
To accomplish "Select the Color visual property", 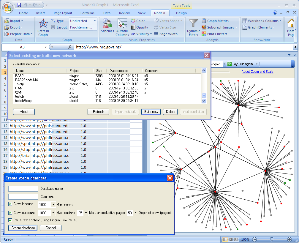I will click(138, 21).
